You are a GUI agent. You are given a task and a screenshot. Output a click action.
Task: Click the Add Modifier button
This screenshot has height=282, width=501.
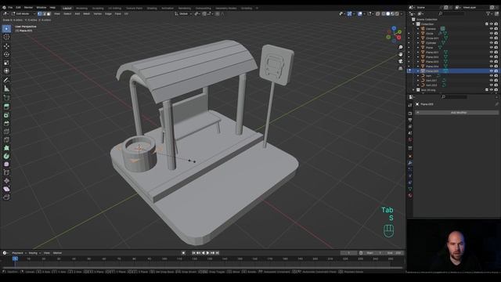(x=457, y=113)
